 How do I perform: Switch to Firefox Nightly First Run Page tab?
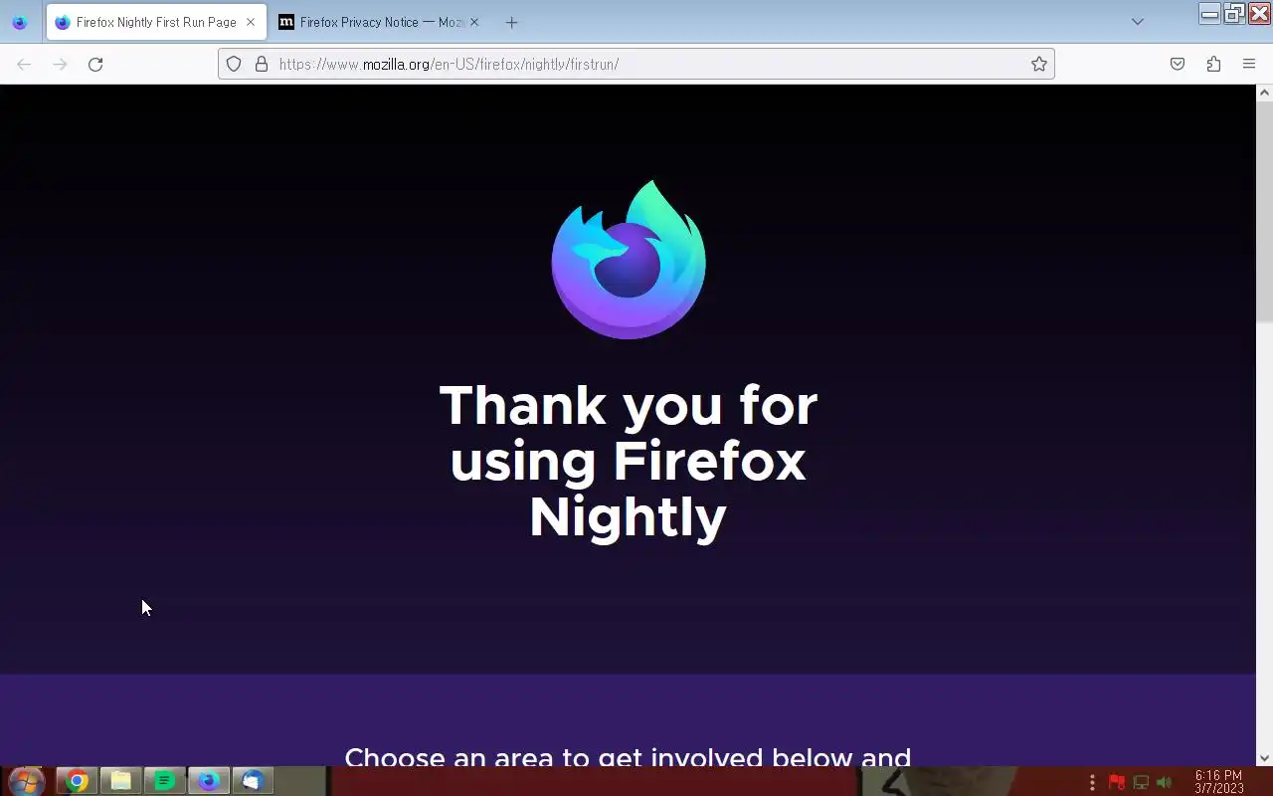click(156, 22)
